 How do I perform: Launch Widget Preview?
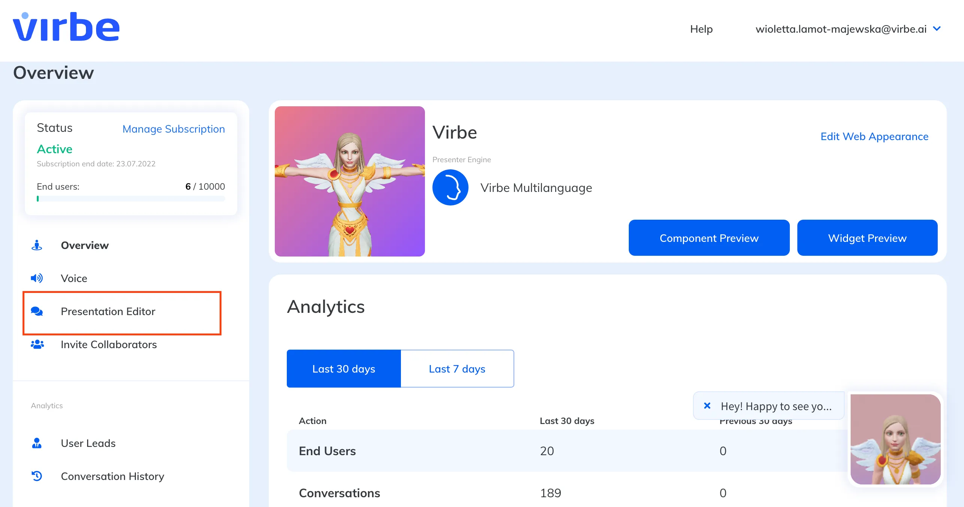[x=867, y=238]
